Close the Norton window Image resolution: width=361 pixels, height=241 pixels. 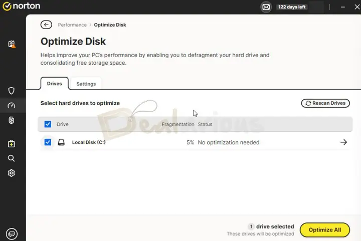coord(357,7)
